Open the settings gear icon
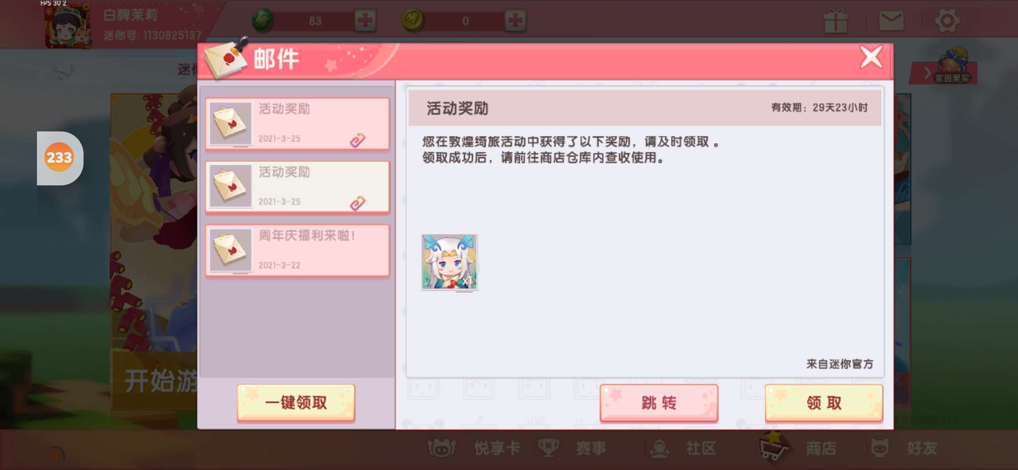 [x=947, y=21]
